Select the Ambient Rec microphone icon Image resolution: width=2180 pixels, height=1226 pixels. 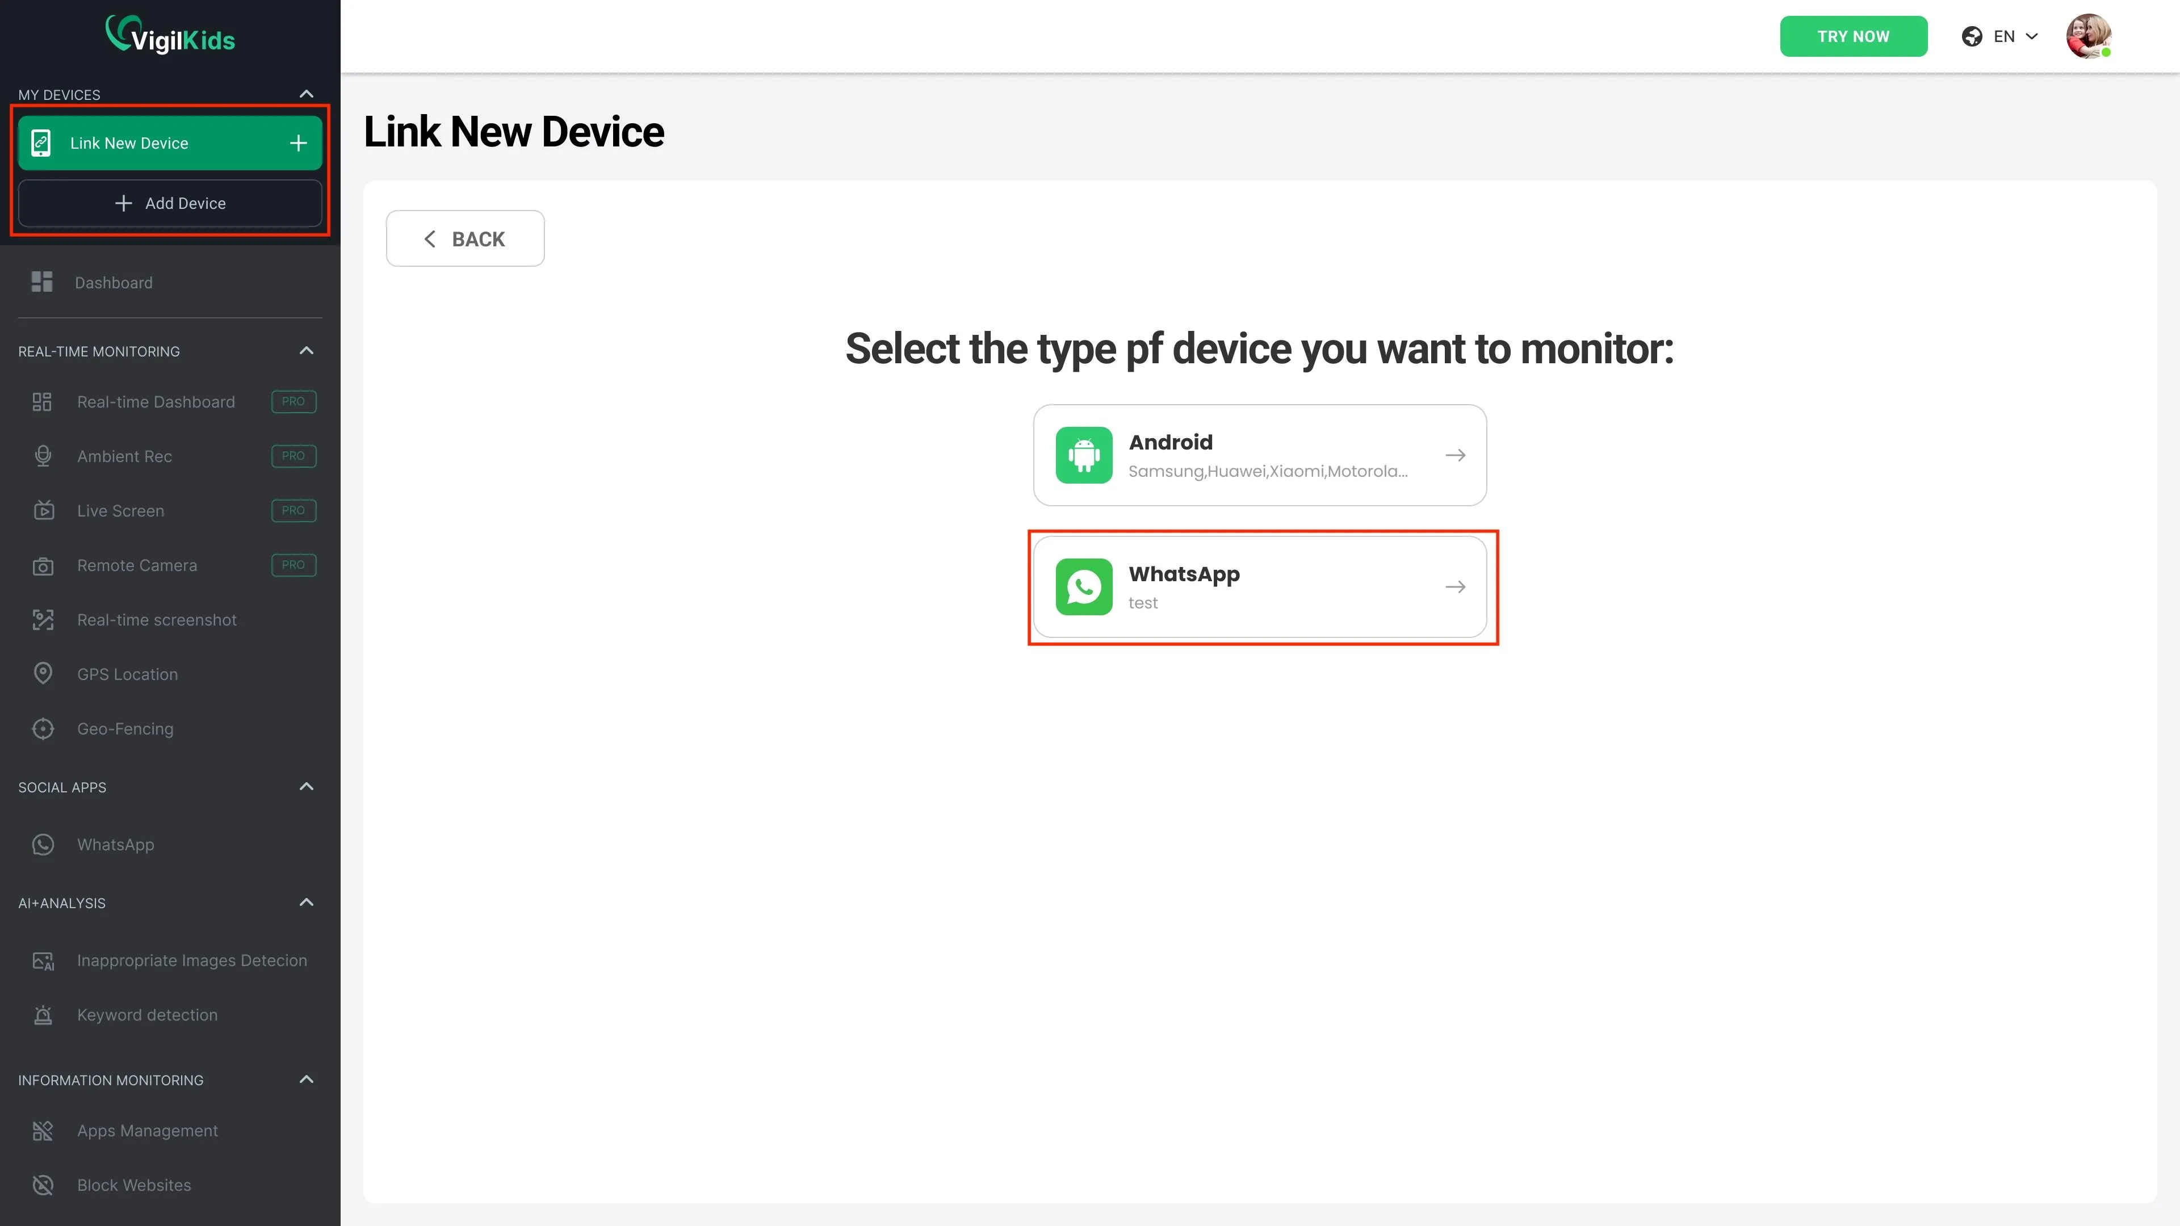[x=43, y=456]
